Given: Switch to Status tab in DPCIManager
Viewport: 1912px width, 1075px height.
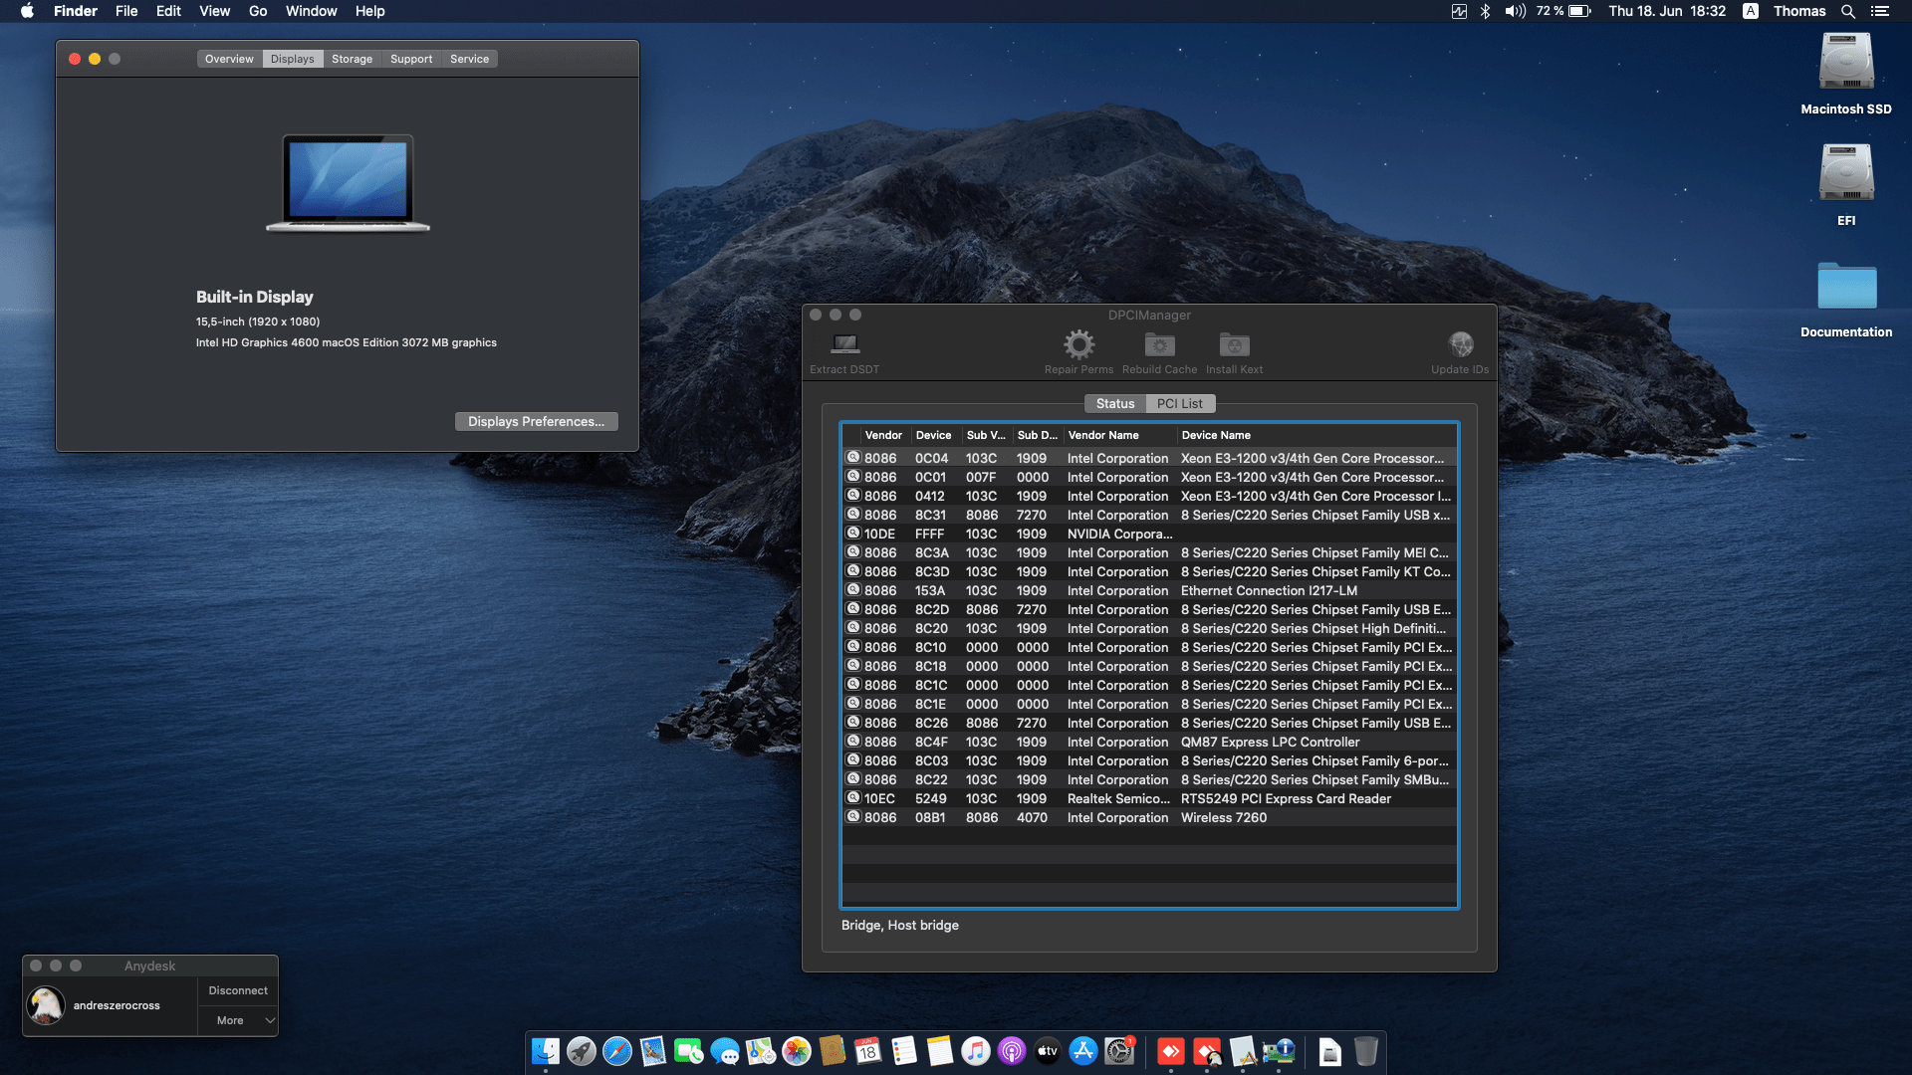Looking at the screenshot, I should pyautogui.click(x=1115, y=403).
